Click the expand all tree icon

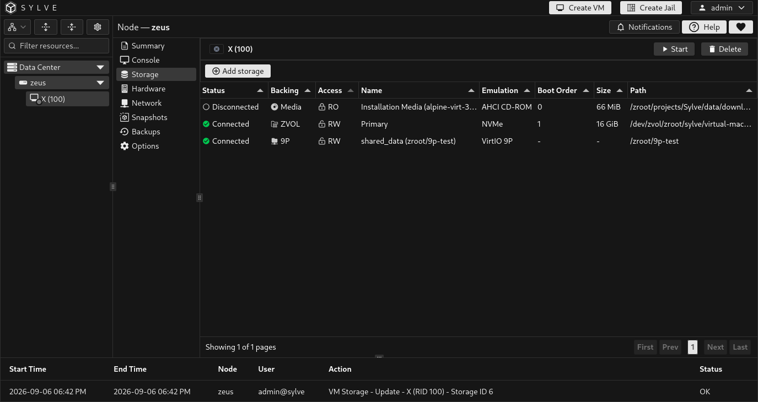click(x=46, y=27)
